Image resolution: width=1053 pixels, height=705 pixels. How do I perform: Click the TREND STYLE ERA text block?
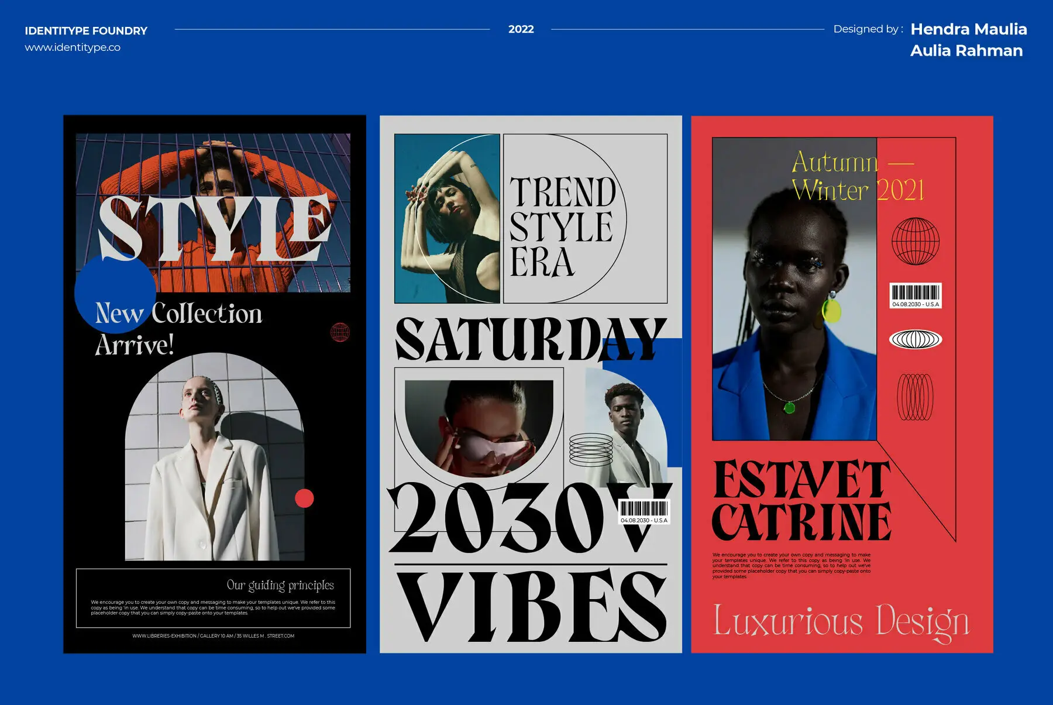tap(562, 227)
